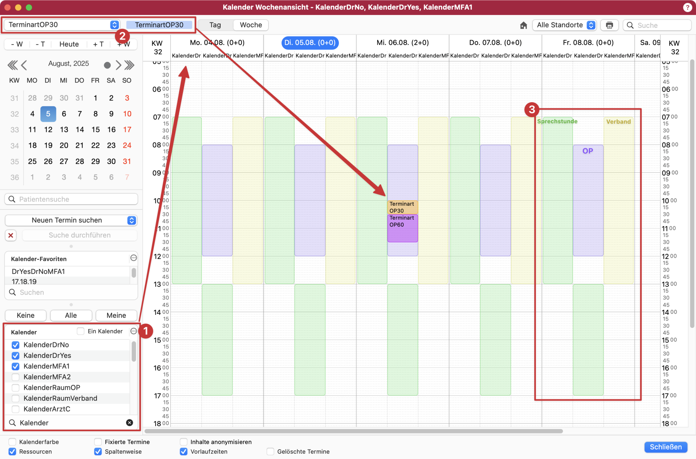Switch to the Tag view
This screenshot has height=459, width=696.
pos(215,25)
